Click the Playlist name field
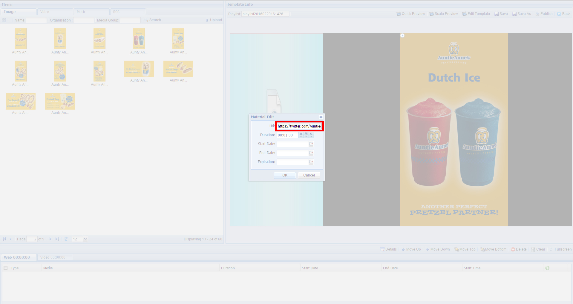 coord(265,14)
